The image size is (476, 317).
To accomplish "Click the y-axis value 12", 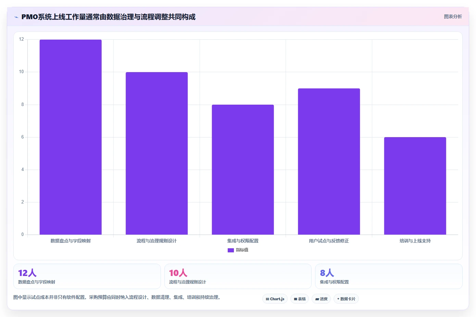I will pyautogui.click(x=22, y=39).
